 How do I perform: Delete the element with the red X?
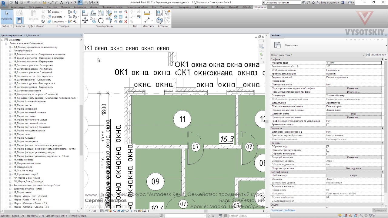click(126, 21)
